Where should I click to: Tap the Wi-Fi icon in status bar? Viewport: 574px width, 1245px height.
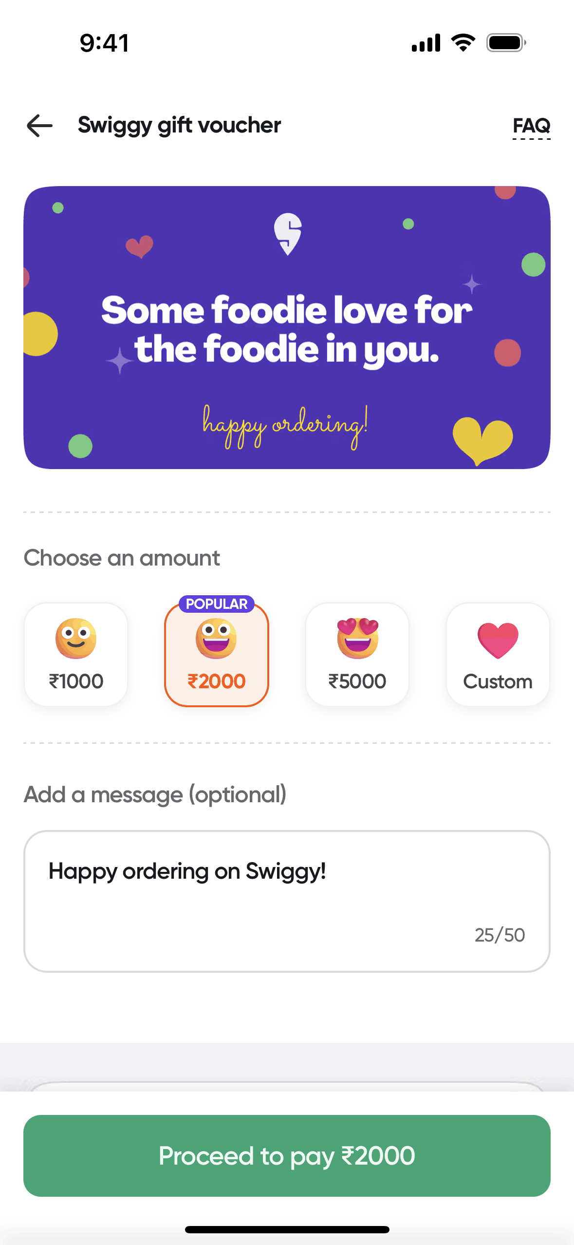point(463,43)
